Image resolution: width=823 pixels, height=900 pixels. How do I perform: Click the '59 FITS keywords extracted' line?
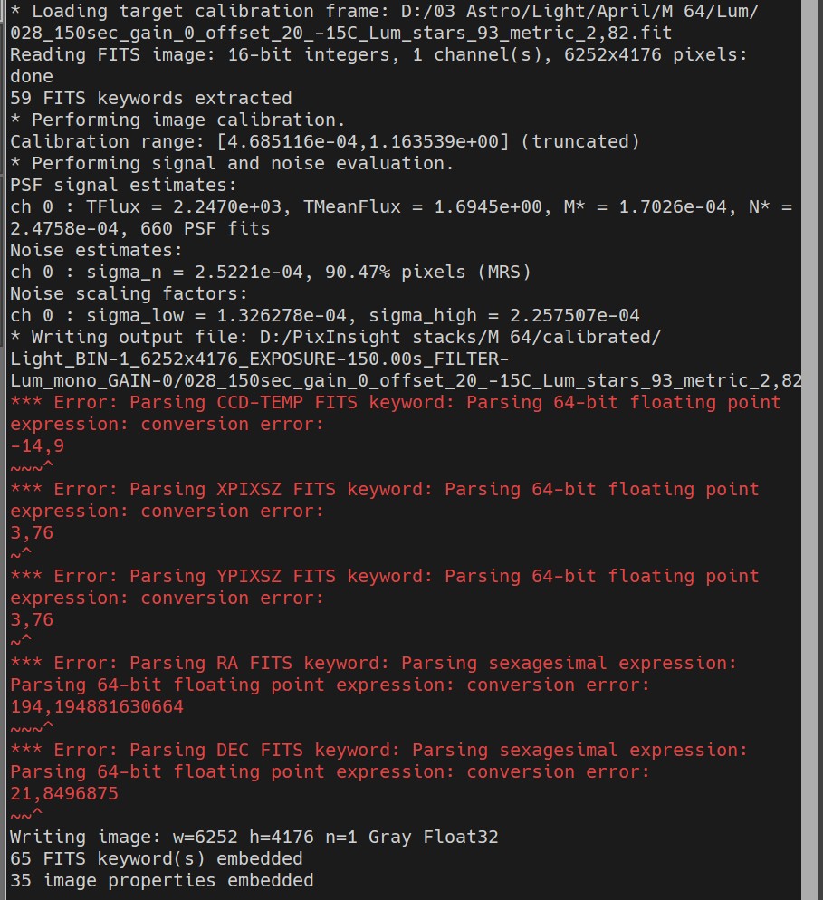coord(151,98)
